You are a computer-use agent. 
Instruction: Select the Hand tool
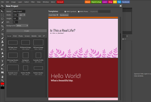click(3, 76)
